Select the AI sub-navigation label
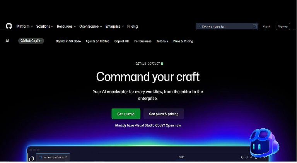Screen dimensions: 297x163 7,41
